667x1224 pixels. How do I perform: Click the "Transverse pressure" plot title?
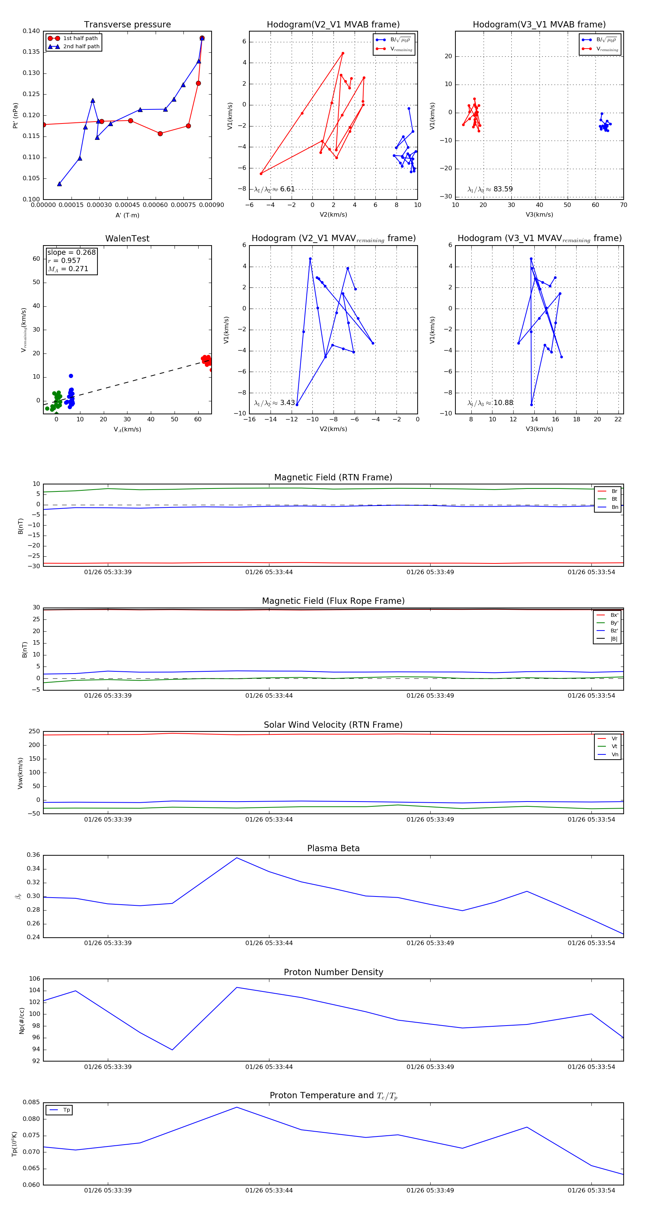coord(127,25)
